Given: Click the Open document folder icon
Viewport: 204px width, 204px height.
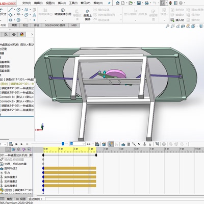Looking at the screenshot, I should coord(131,3).
